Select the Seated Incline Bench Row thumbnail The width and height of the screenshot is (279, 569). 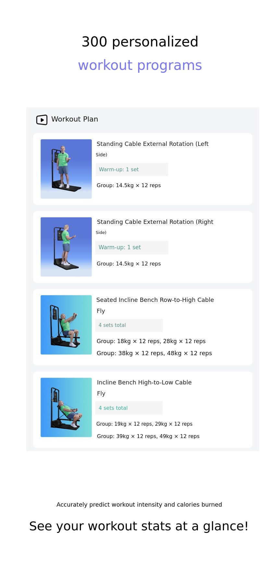66,325
